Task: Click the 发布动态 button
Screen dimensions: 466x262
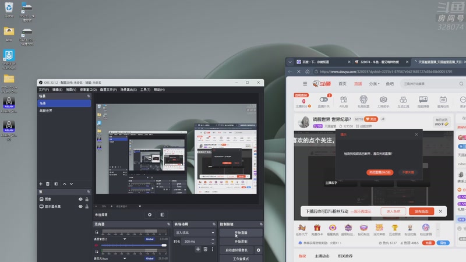Action: [421, 211]
